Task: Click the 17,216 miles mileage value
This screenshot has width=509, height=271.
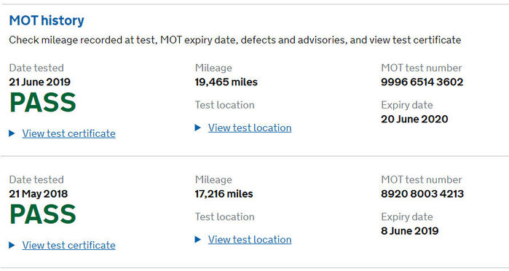Action: 224,194
